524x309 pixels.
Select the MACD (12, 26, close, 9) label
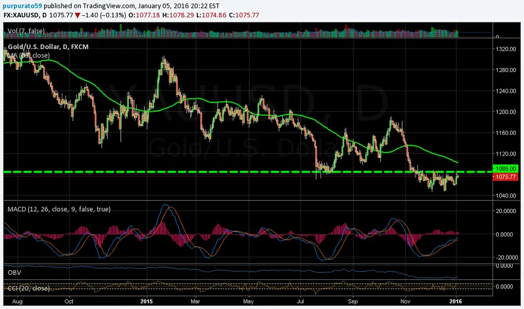(59, 209)
